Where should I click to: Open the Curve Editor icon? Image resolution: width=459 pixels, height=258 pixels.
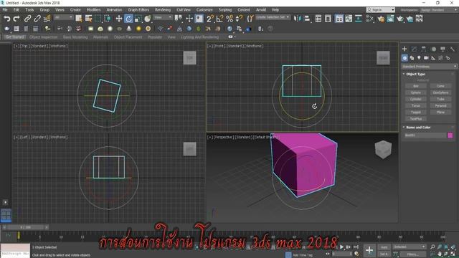click(349, 19)
